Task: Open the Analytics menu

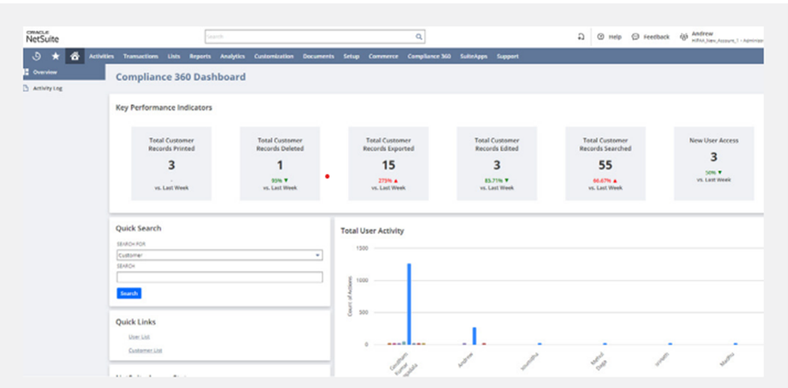Action: [x=232, y=57]
